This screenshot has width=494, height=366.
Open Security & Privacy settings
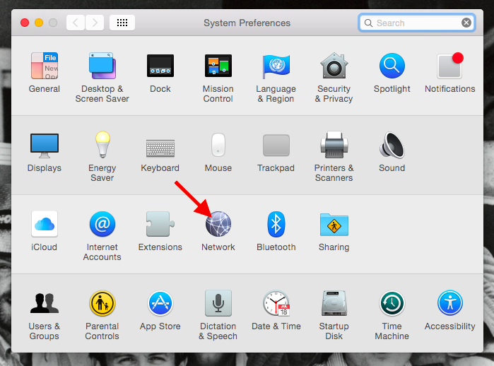[x=334, y=66]
